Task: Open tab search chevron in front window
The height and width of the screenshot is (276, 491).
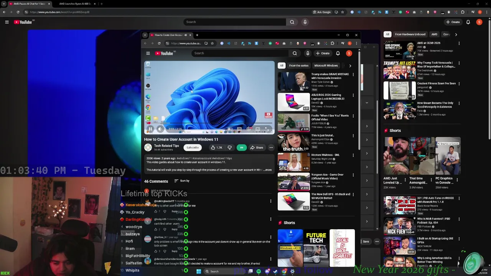Action: [145, 35]
